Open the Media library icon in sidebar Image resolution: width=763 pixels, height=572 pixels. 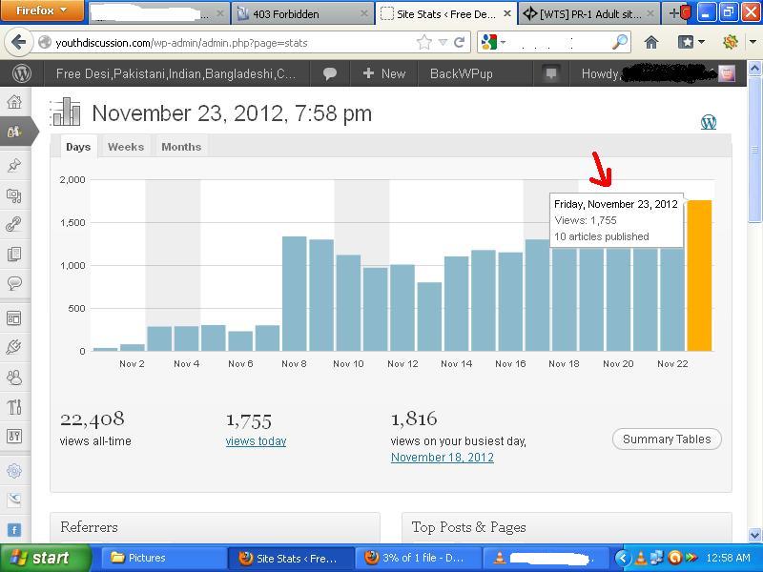14,195
